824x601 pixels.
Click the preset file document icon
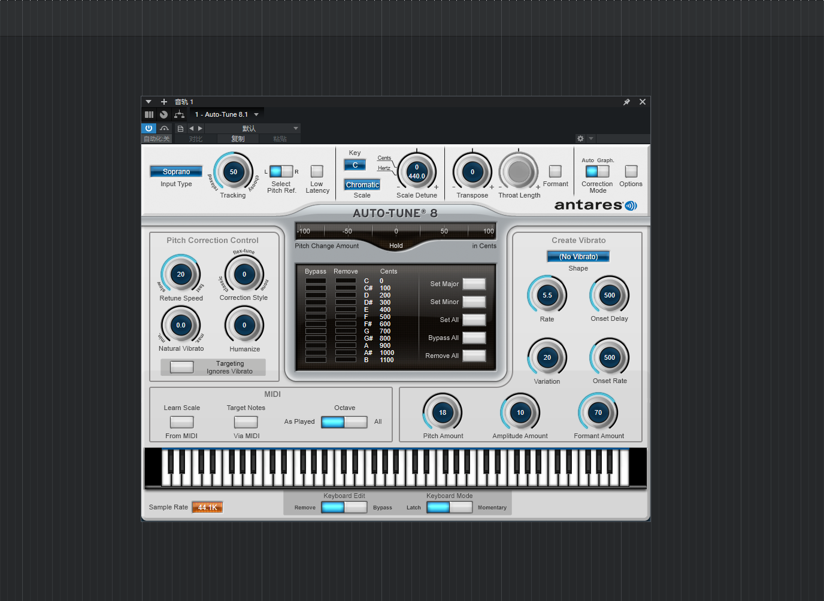tap(180, 128)
